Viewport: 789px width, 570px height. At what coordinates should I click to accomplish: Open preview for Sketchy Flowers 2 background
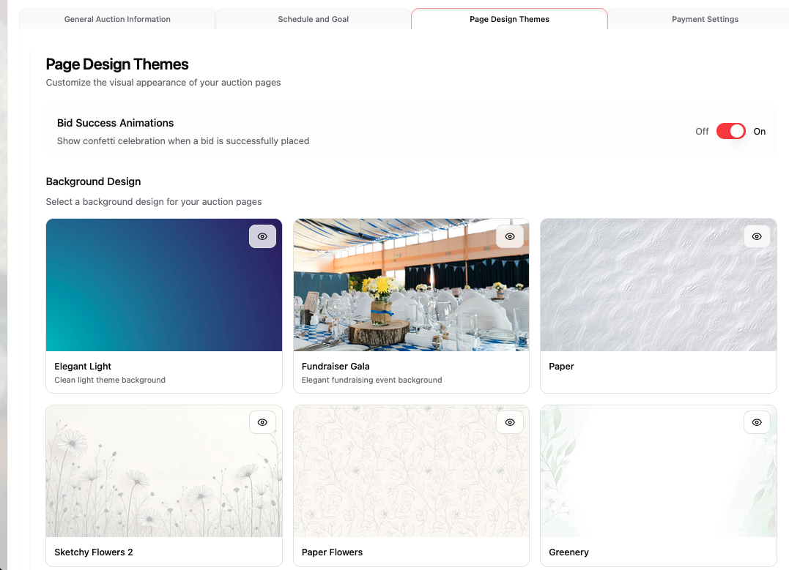262,422
